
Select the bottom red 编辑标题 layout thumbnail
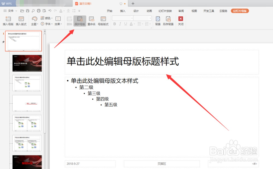tap(27, 162)
